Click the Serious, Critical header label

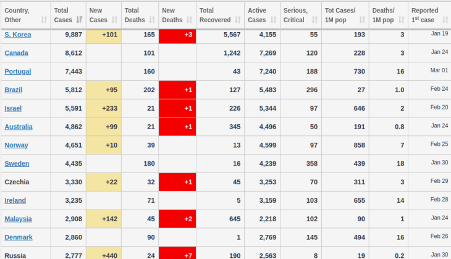pos(296,15)
